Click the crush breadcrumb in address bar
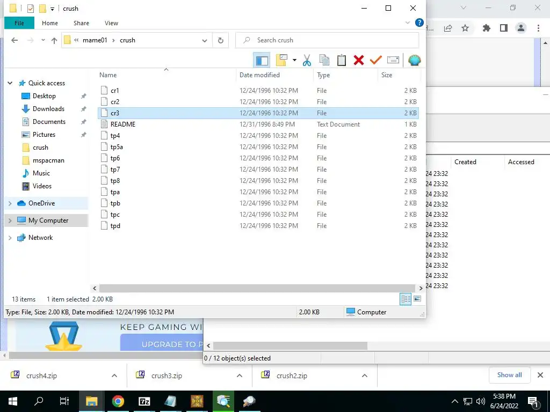This screenshot has height=412, width=550. 127,40
